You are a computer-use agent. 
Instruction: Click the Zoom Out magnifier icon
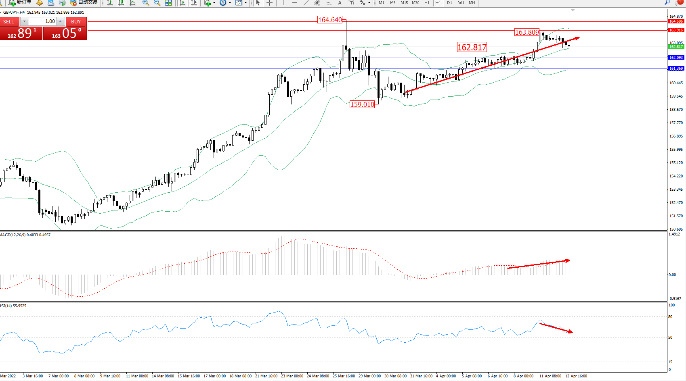point(157,3)
